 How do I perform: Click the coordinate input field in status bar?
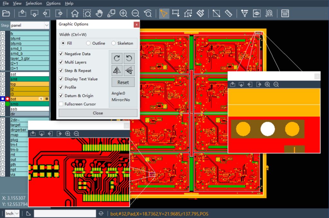[x=65, y=214]
